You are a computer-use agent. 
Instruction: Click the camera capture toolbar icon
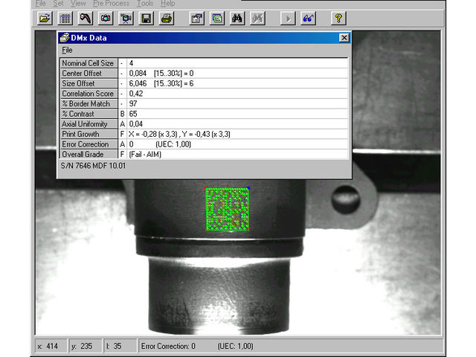(x=106, y=18)
